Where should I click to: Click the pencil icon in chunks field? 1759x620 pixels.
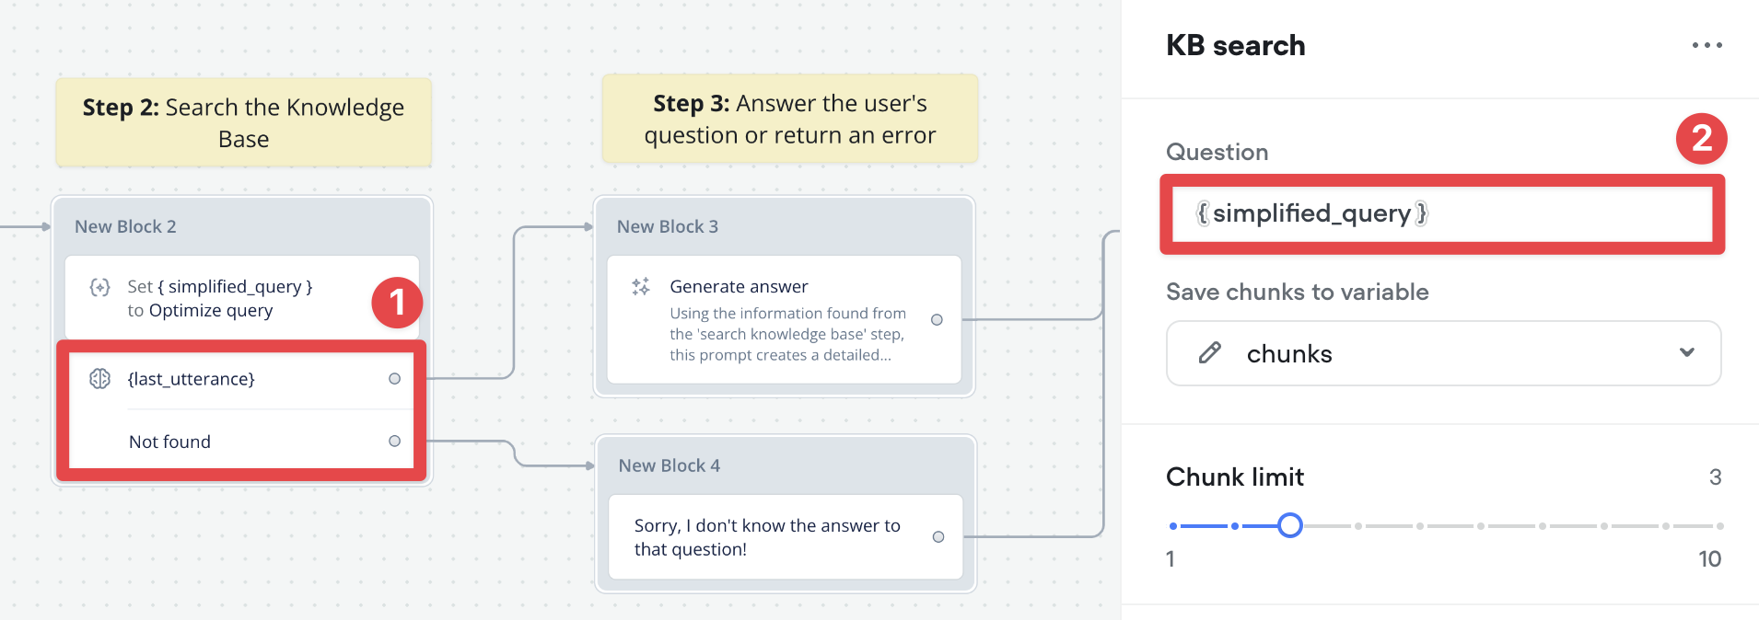tap(1210, 353)
